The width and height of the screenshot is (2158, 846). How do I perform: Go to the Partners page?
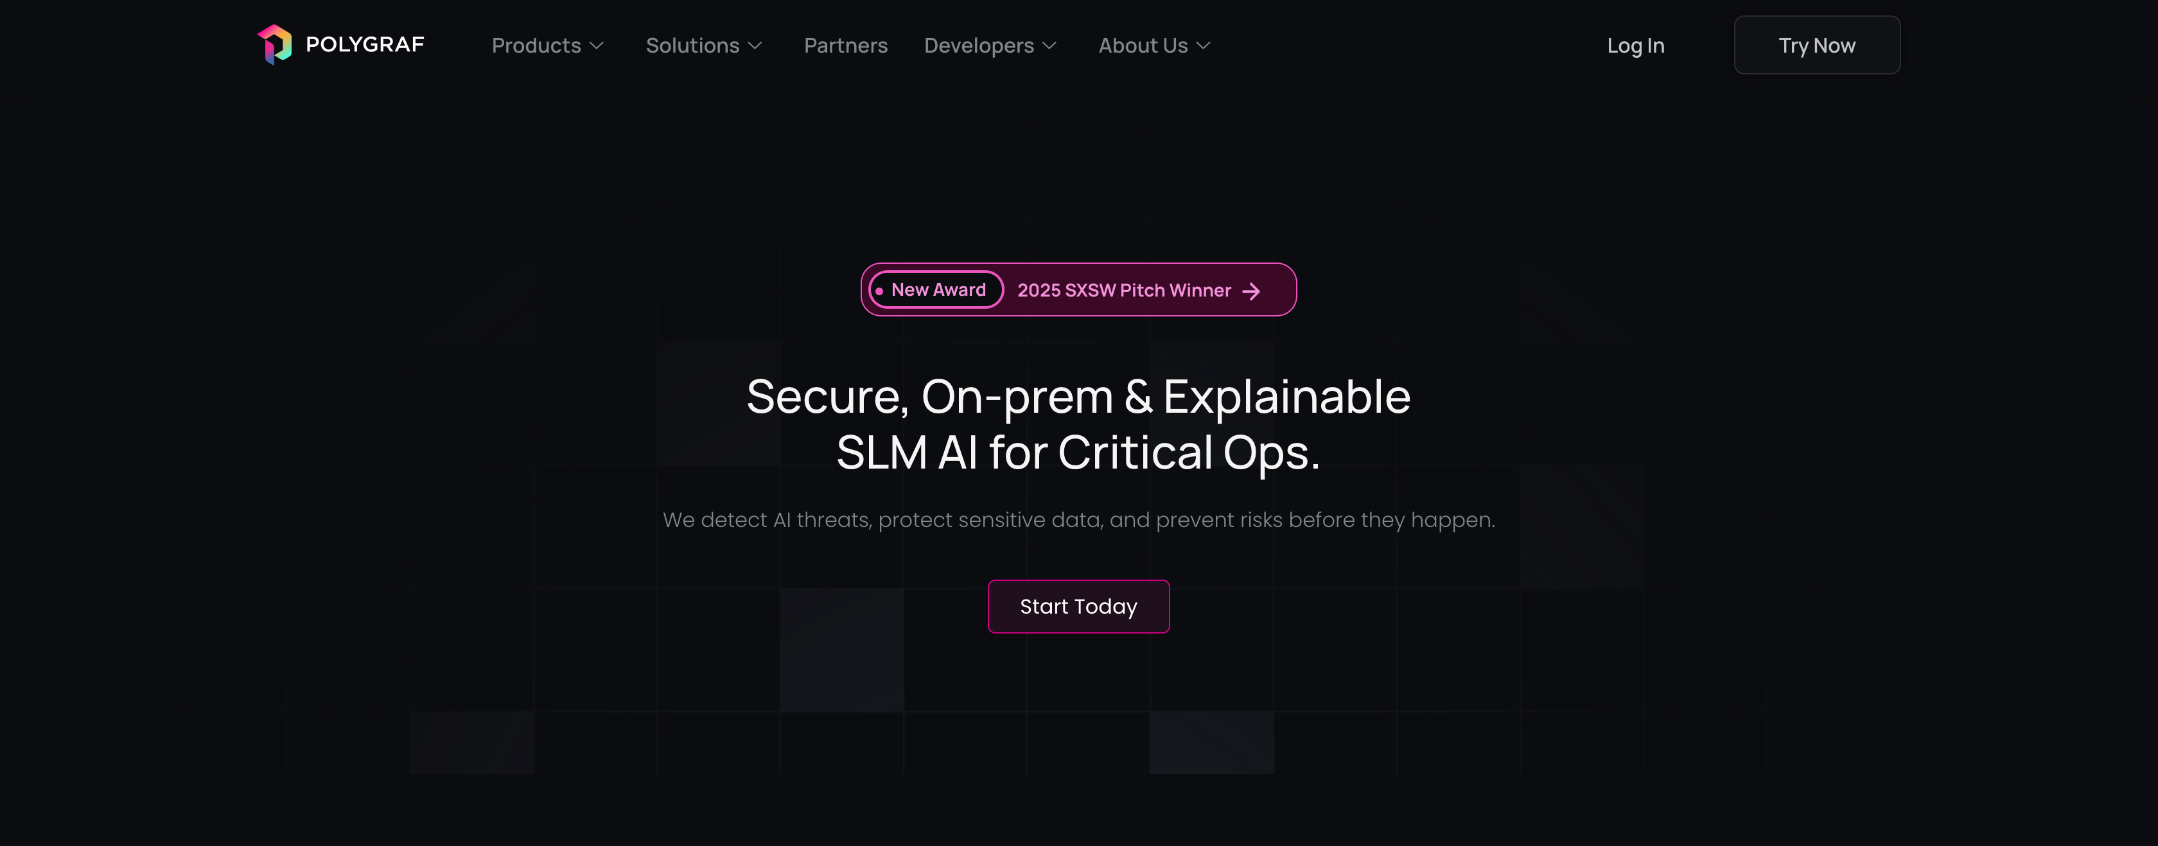point(845,46)
